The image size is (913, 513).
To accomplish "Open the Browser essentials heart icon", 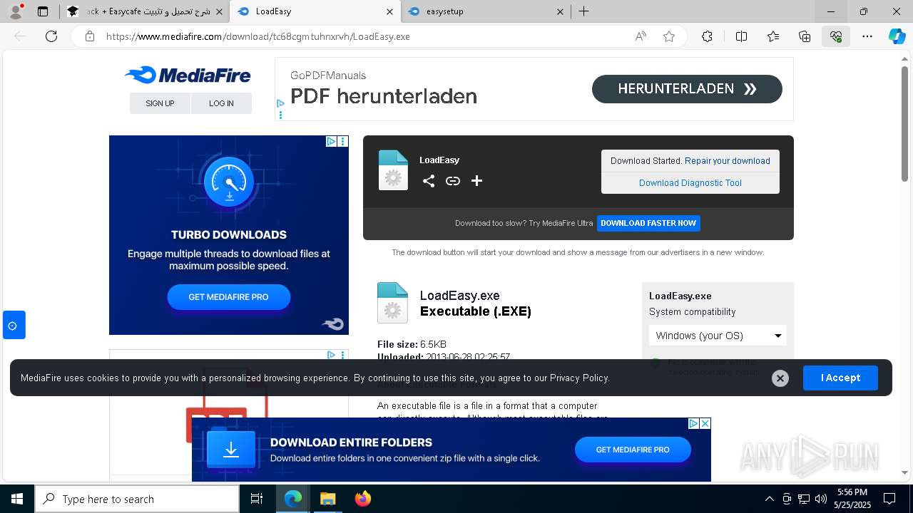I will [x=836, y=36].
